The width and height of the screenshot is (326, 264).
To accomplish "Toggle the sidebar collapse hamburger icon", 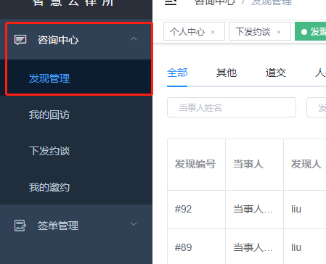I will [171, 2].
